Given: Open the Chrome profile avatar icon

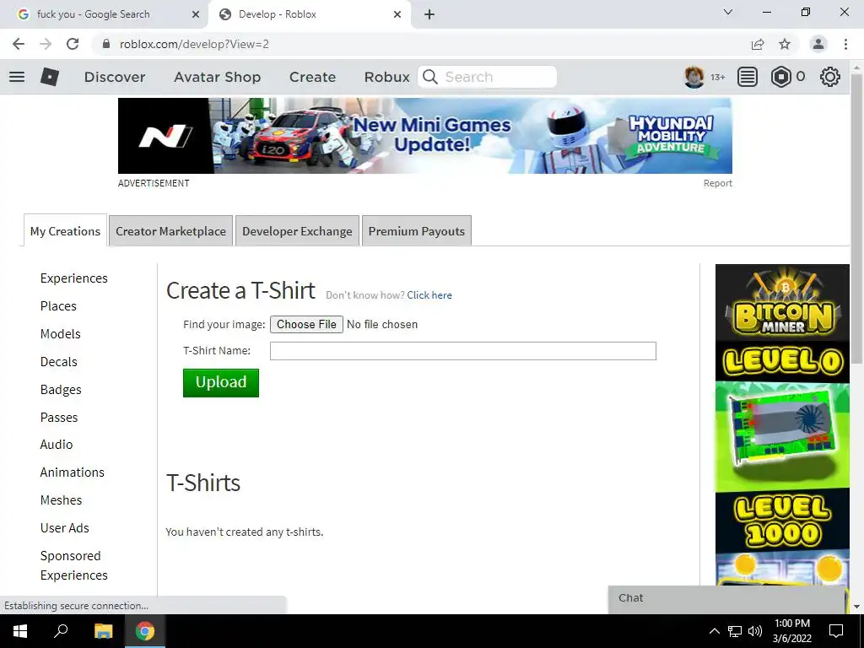Looking at the screenshot, I should coord(818,44).
